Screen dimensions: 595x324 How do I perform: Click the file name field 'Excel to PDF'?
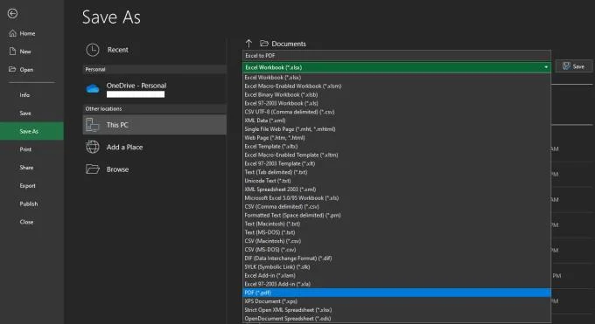(x=396, y=56)
